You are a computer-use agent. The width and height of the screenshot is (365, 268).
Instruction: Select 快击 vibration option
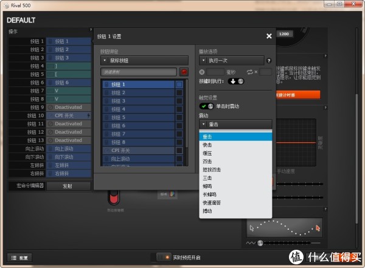click(x=235, y=145)
